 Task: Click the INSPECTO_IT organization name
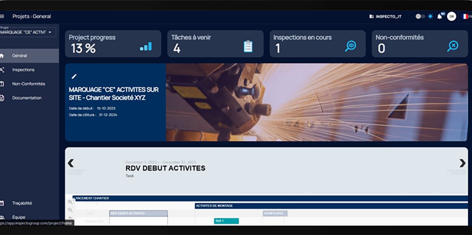pos(388,17)
